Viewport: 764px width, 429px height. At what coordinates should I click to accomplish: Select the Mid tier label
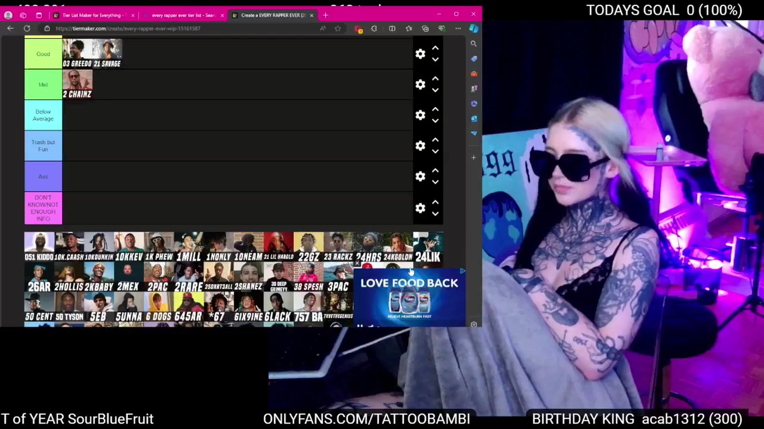[x=43, y=85]
